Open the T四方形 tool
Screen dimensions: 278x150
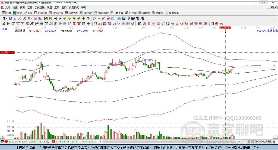tap(86, 13)
